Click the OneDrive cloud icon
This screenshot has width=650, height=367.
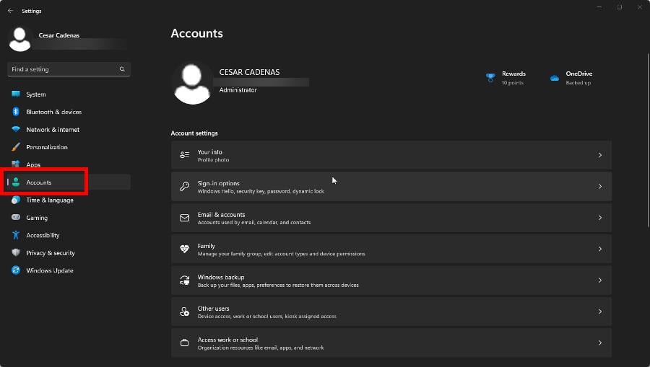554,78
